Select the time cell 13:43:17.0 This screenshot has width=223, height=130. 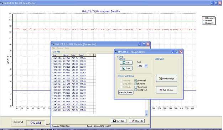pos(57,64)
